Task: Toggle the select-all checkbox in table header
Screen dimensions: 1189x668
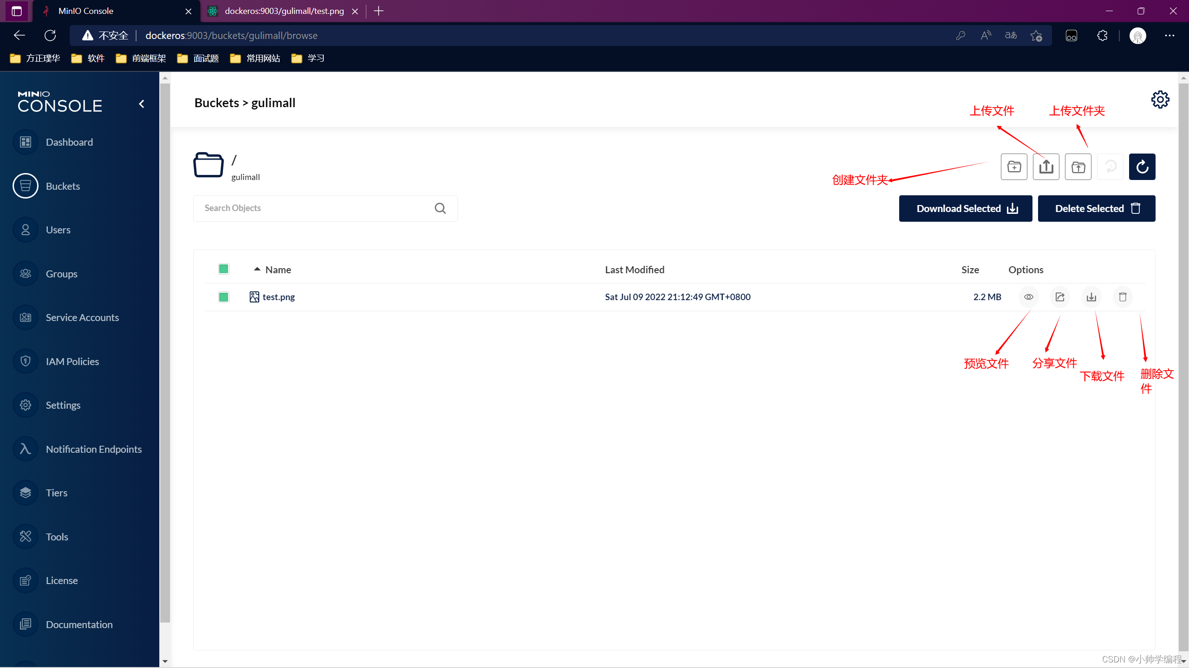Action: [224, 269]
